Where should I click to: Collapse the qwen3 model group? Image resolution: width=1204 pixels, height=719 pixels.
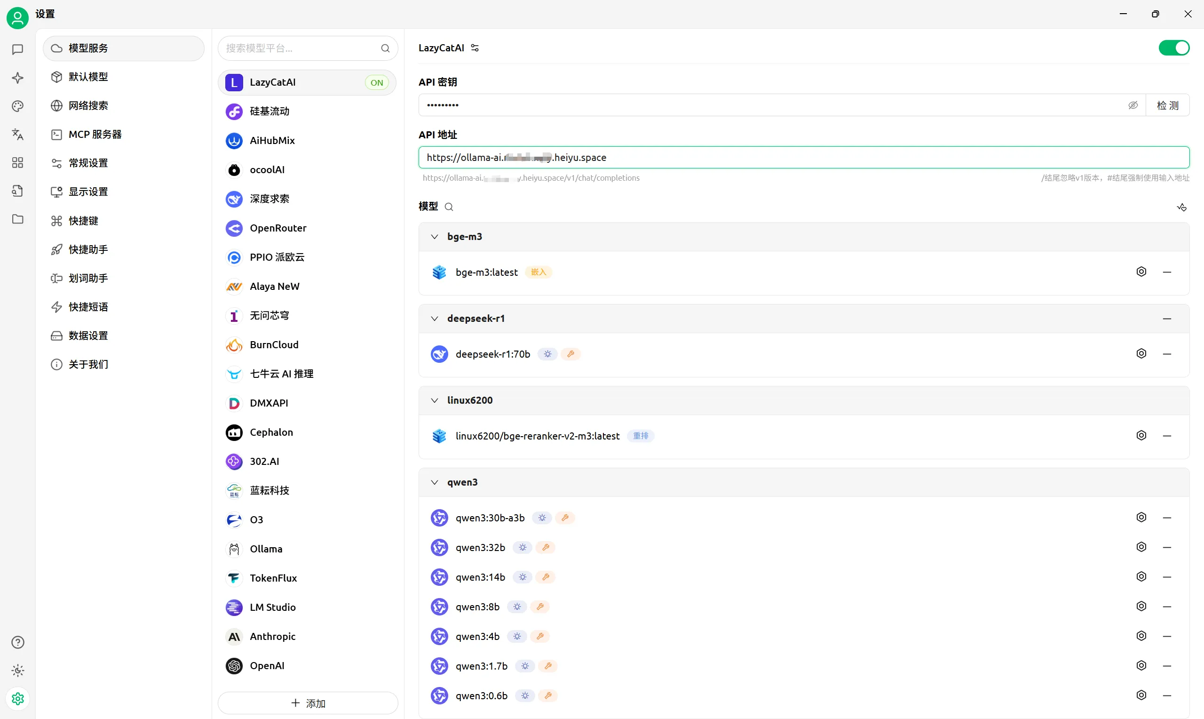(434, 483)
